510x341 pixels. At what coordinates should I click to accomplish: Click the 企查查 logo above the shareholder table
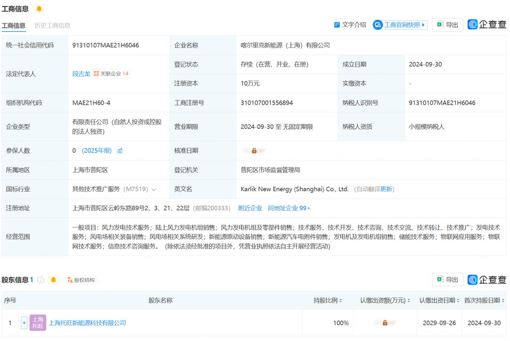click(487, 280)
